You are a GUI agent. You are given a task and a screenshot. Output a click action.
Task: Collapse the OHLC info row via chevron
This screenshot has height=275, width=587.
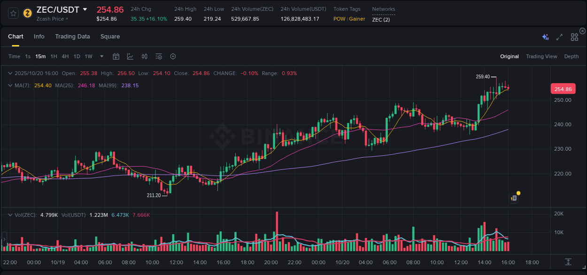tap(10, 73)
